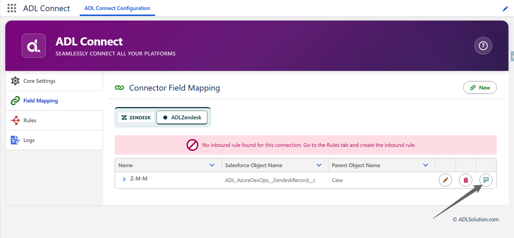
Task: Open field mapping details for Z-M-M
Action: point(486,180)
